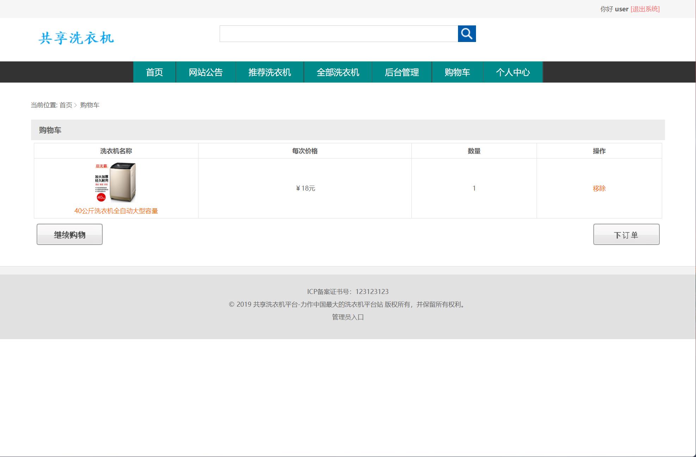Open the 管理员入口 admin entrance
This screenshot has width=696, height=457.
point(347,317)
